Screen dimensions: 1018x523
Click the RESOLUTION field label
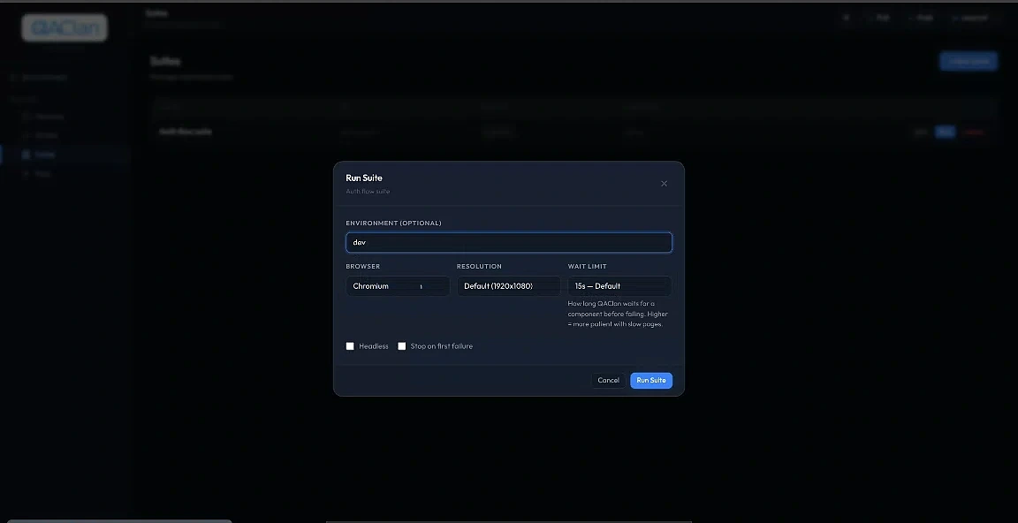click(479, 267)
